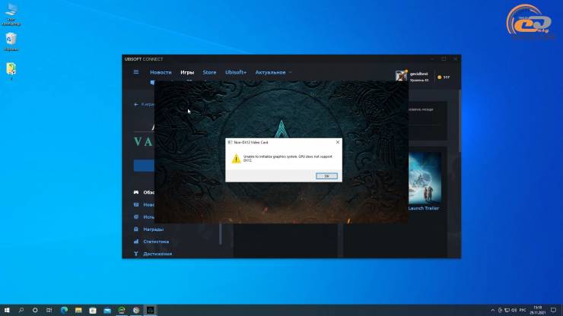Click the bar chart icon beside Статистика
The image size is (563, 316).
(x=136, y=242)
